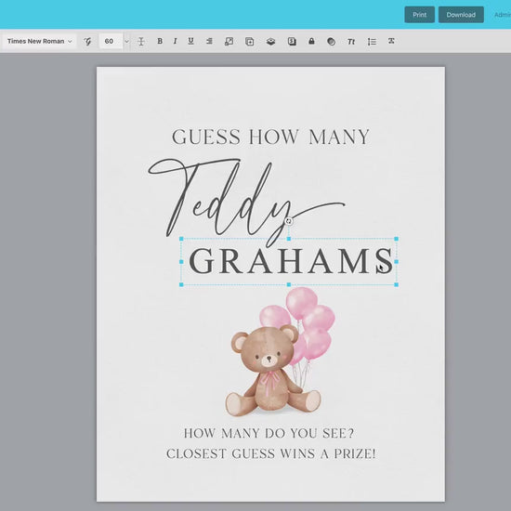Open the Times New Roman font dropdown
This screenshot has width=511, height=511.
point(39,41)
